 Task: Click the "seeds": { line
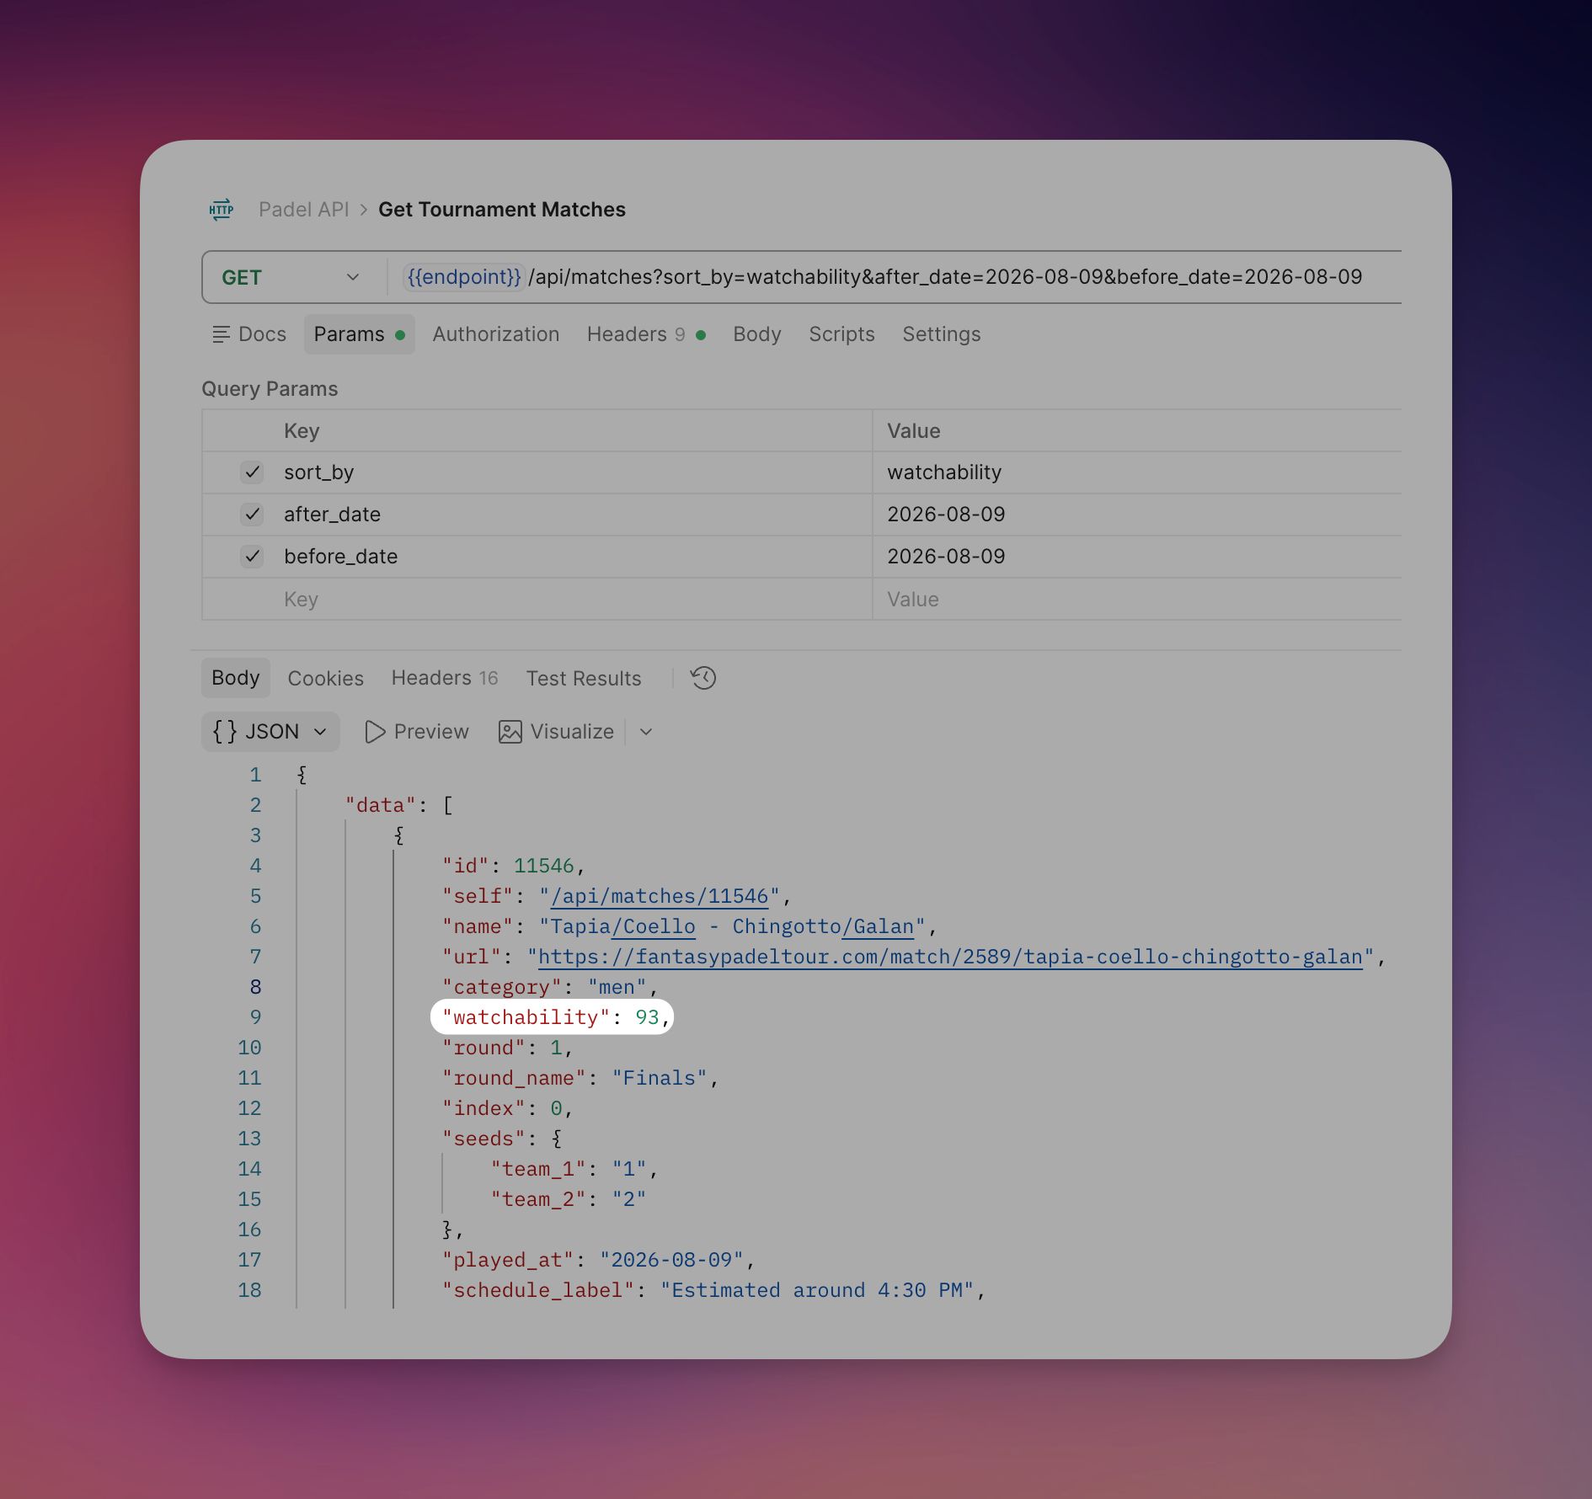click(x=503, y=1139)
